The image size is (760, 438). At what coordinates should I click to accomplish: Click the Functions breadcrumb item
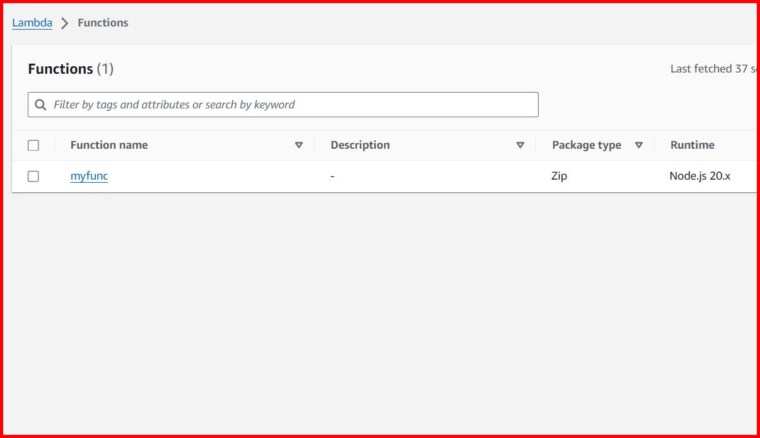(x=102, y=22)
